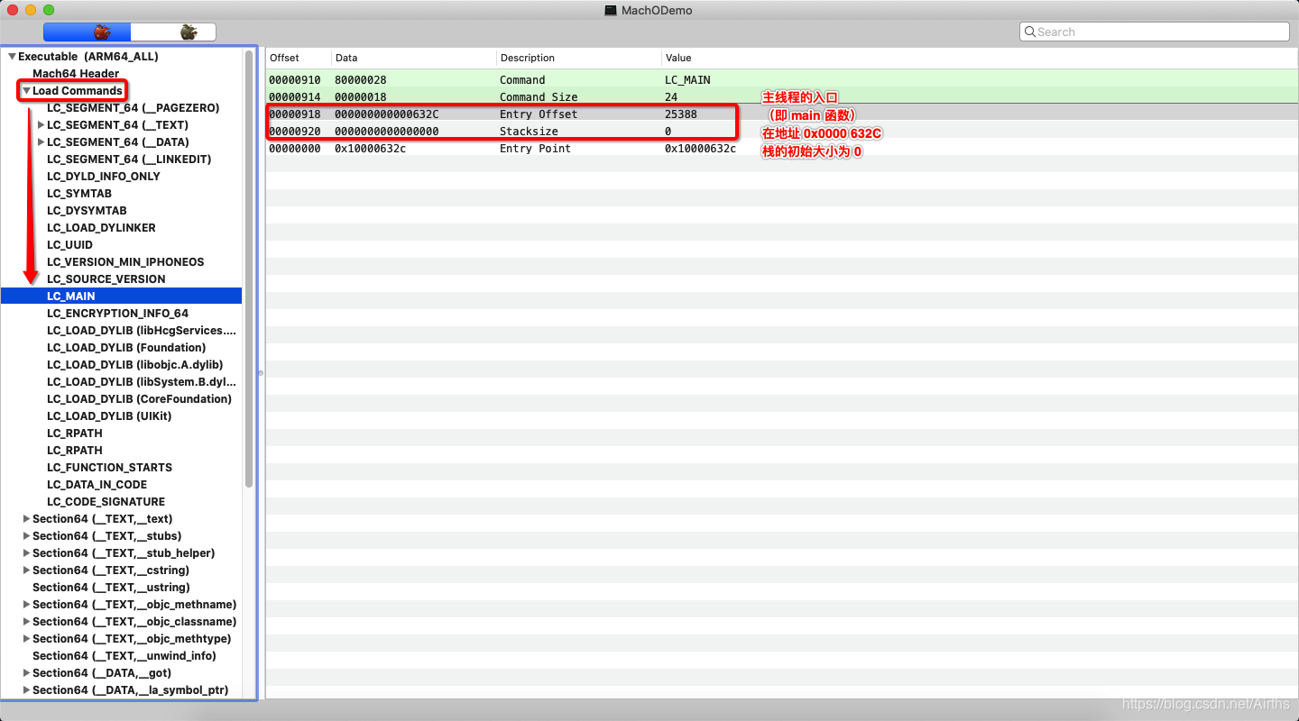Screen dimensions: 1299x721
Task: Click the split-view divider handle
Action: (261, 372)
